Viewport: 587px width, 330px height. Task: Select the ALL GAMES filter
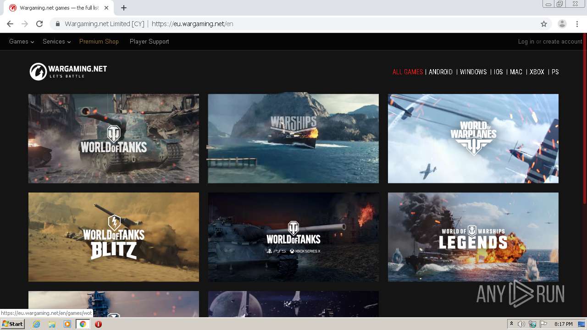[408, 72]
